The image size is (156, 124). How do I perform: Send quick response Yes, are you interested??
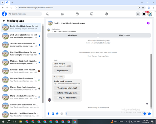pyautogui.click(x=67, y=88)
